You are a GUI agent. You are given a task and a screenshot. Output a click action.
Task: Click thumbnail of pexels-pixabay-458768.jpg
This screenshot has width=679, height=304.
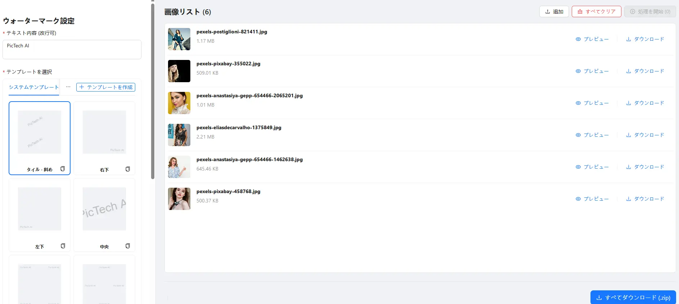[179, 199]
